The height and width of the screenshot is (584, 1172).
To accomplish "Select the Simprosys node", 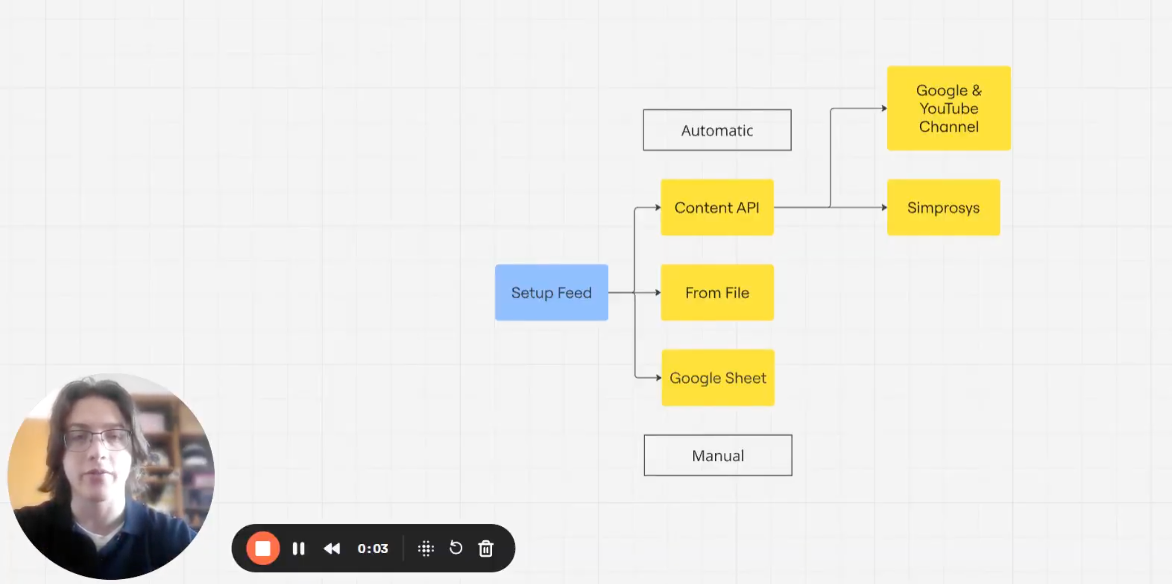I will click(x=943, y=207).
